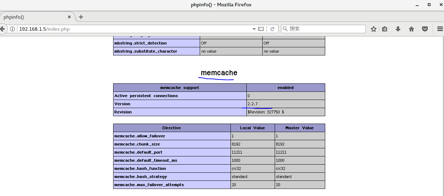
Task: Click the search magnifier icon
Action: [x=285, y=29]
